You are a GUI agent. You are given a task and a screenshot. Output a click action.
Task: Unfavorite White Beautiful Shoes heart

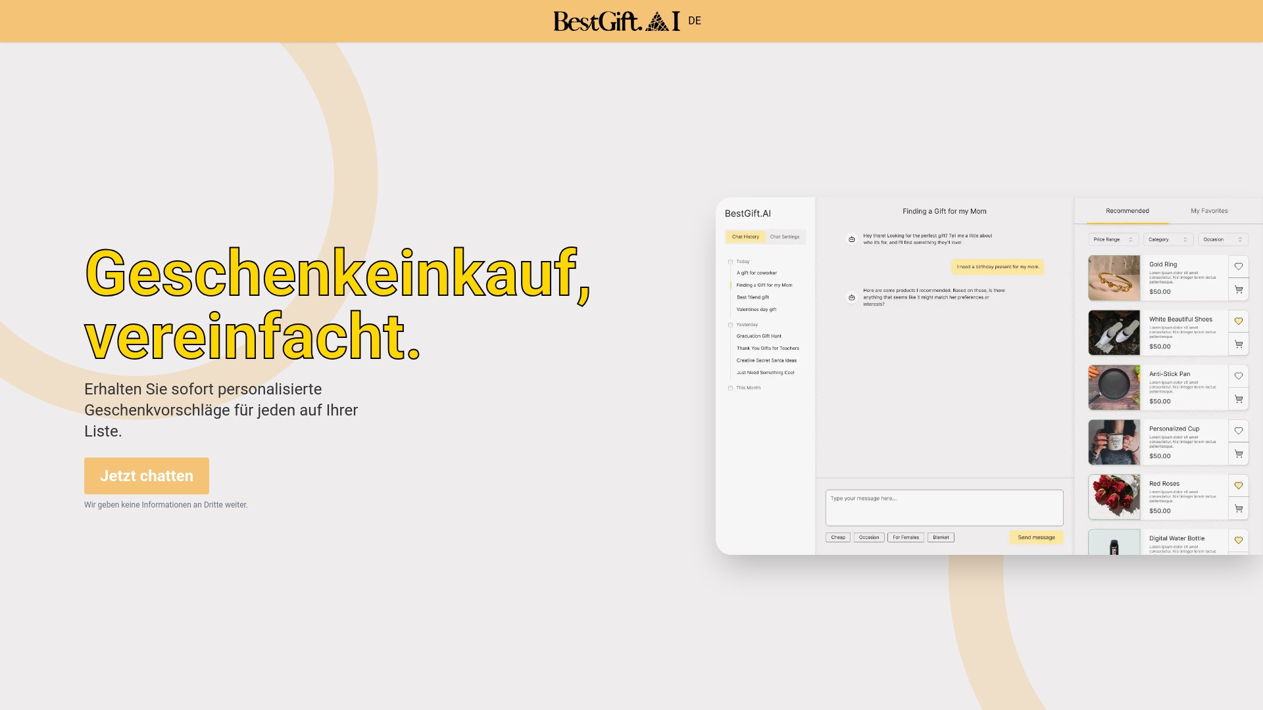click(1238, 321)
